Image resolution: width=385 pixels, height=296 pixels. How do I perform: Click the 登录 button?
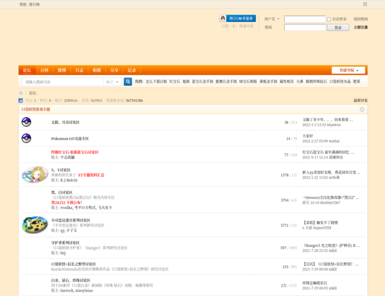[x=338, y=27]
